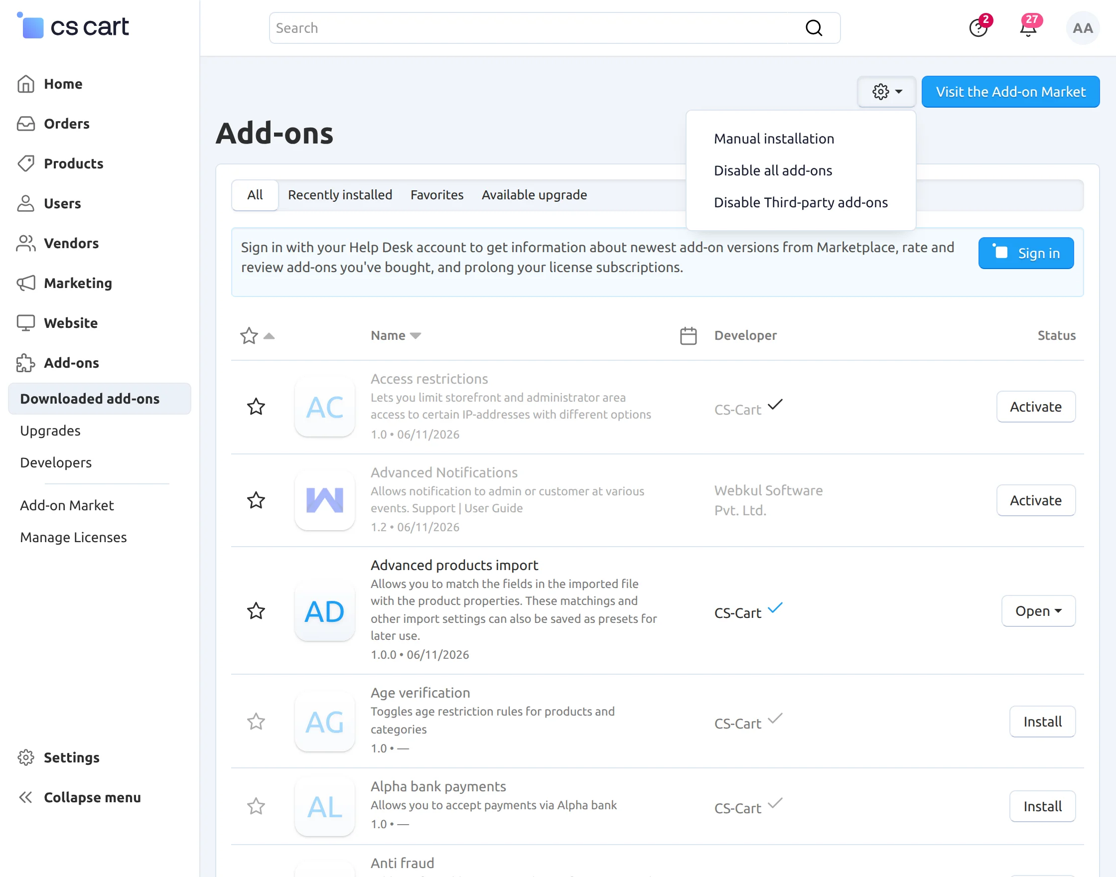The width and height of the screenshot is (1116, 877).
Task: Click the Website monitor icon
Action: [26, 323]
